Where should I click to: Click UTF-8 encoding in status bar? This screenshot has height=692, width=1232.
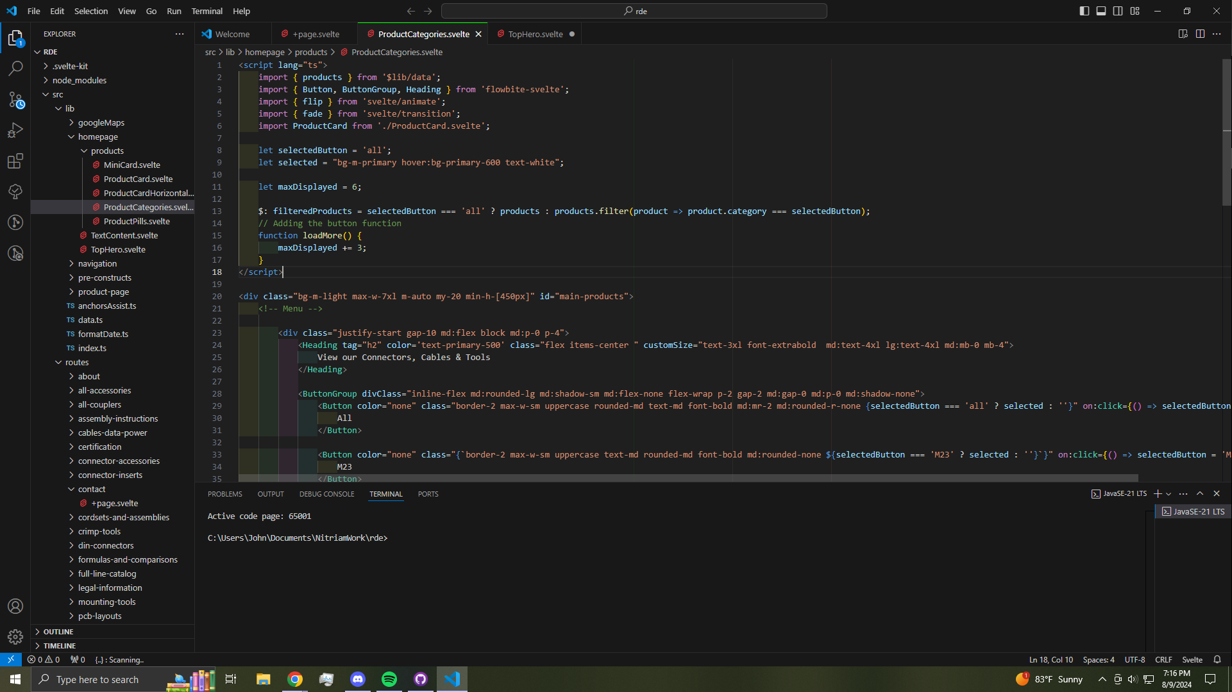click(1135, 659)
